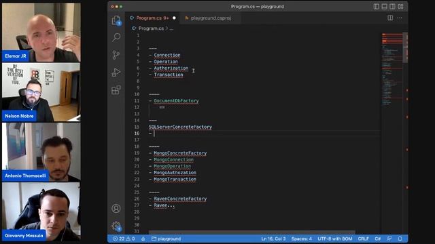
Task: Select Antonio Thomacelli video tile
Action: (41, 152)
